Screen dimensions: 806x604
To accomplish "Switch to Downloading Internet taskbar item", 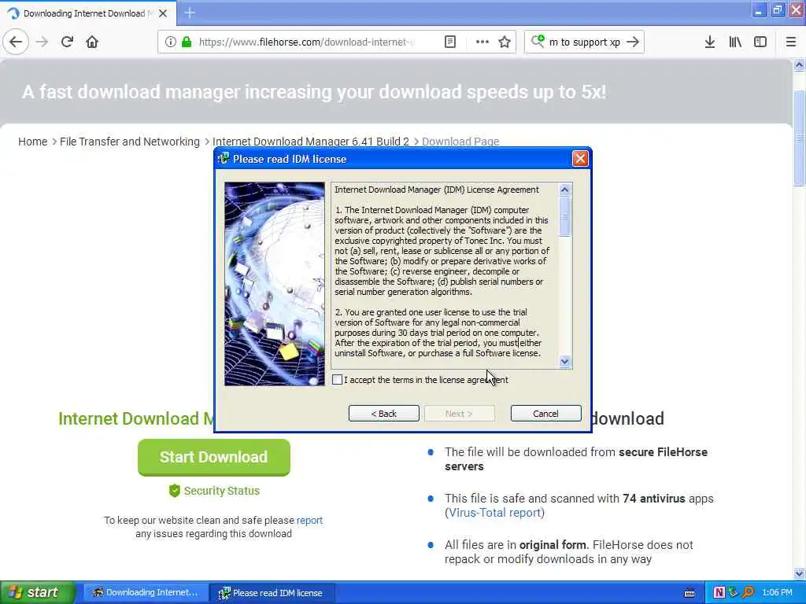I will [145, 593].
